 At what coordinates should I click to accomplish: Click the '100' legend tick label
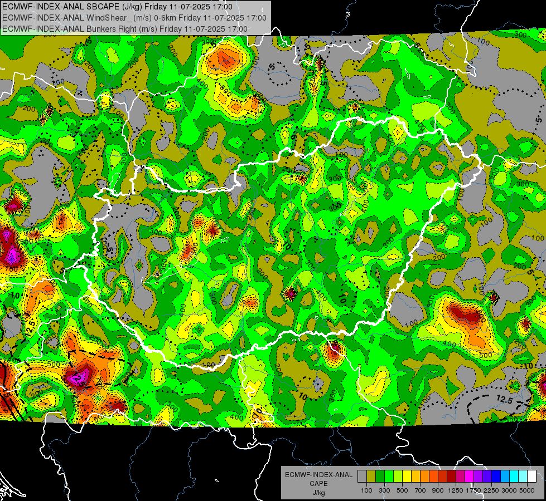tap(366, 490)
